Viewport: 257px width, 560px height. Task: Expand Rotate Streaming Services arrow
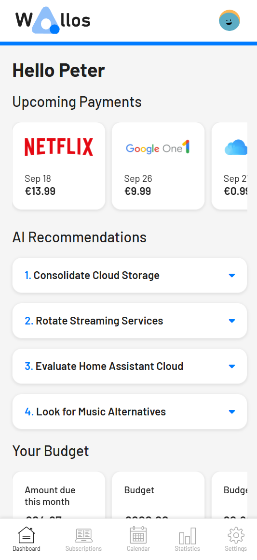click(232, 321)
